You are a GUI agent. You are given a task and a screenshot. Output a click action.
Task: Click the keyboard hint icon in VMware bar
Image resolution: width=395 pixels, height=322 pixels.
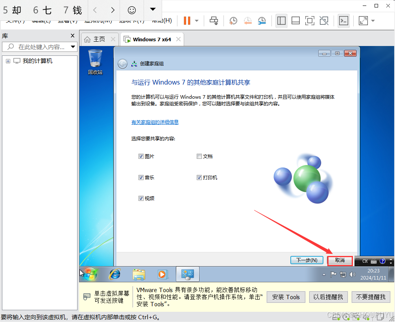87,297
